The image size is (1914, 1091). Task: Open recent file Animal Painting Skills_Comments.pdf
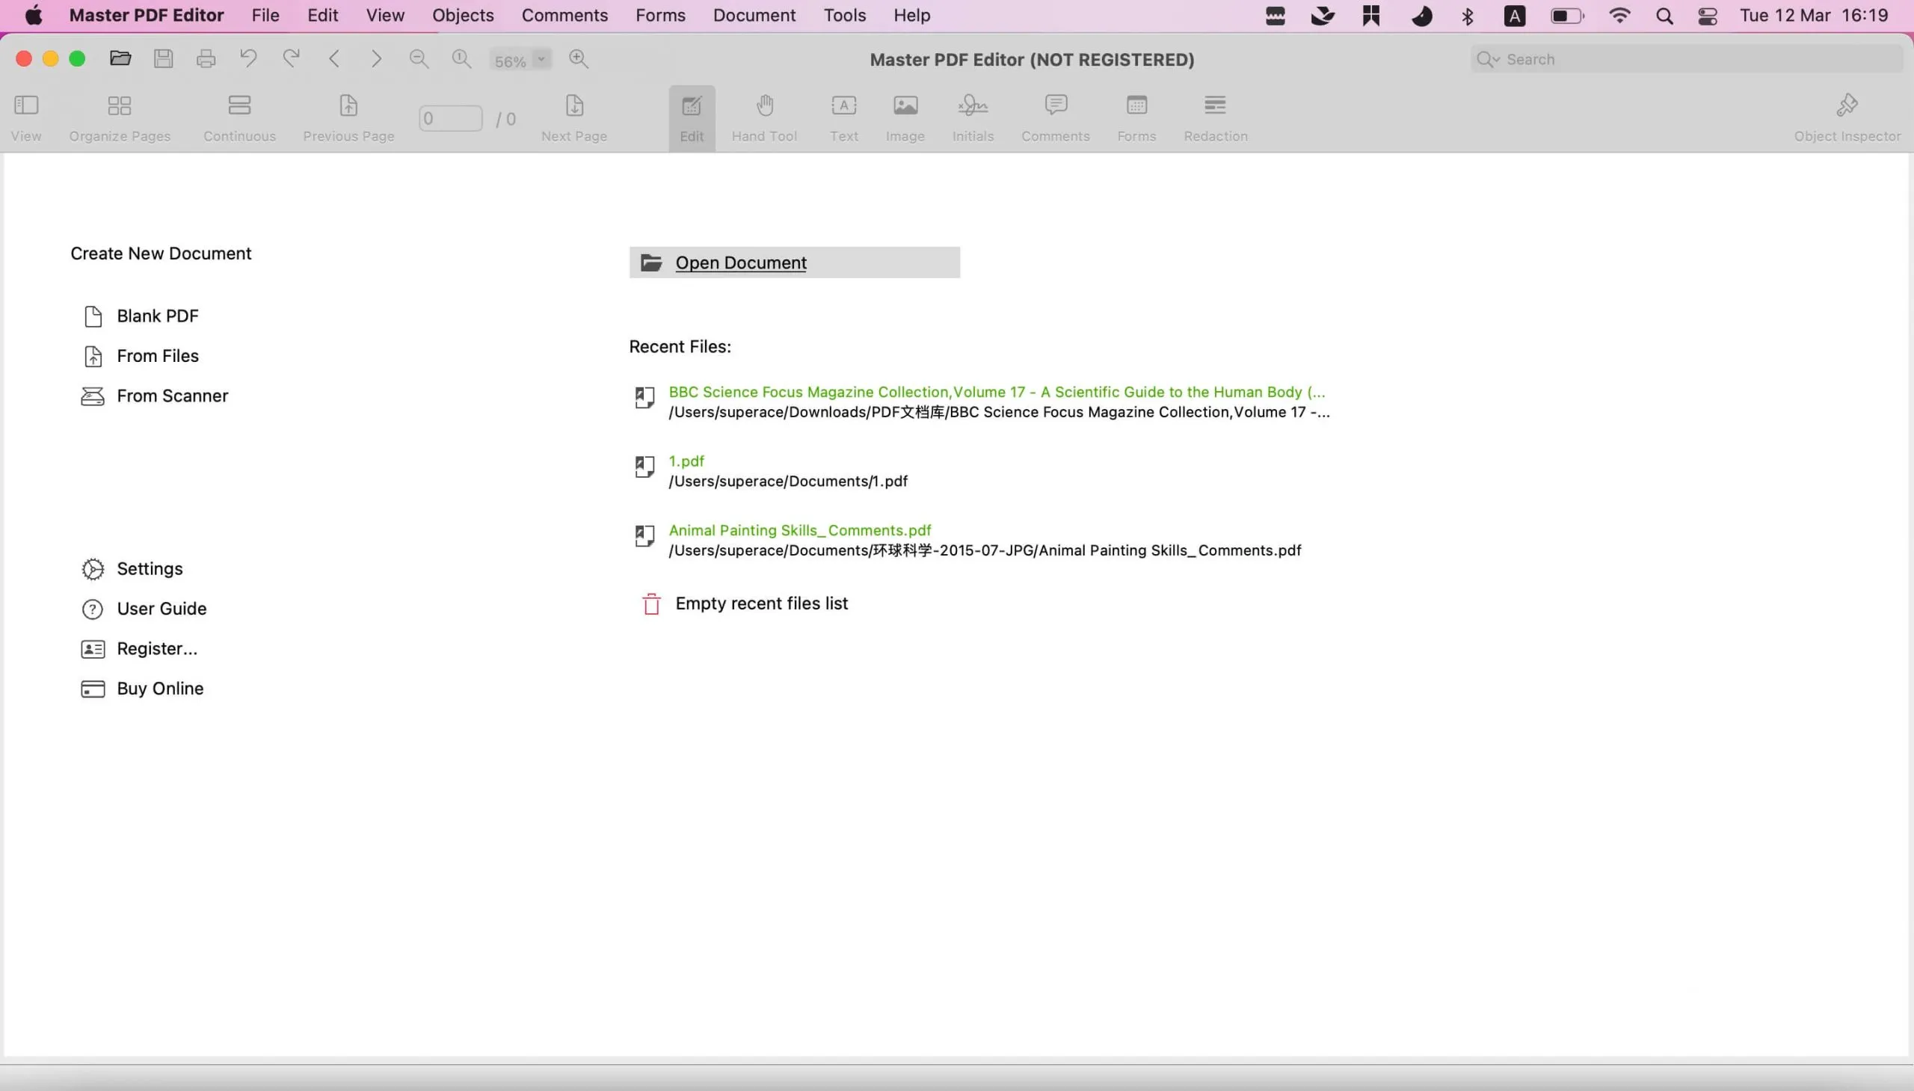[x=799, y=529]
